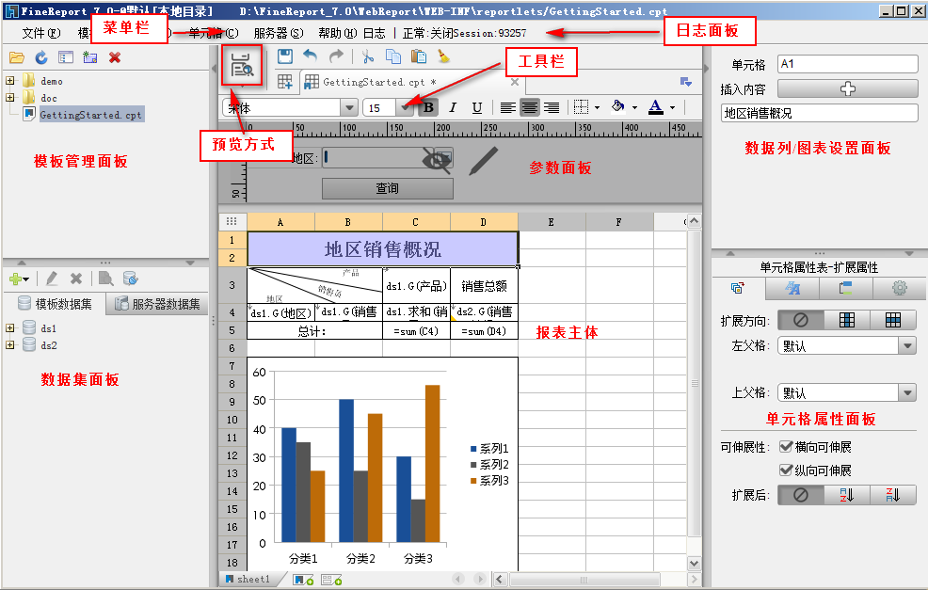Add a new report sheet
928x590 pixels.
(x=303, y=580)
